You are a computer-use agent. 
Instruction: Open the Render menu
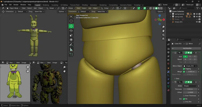pos(16,5)
